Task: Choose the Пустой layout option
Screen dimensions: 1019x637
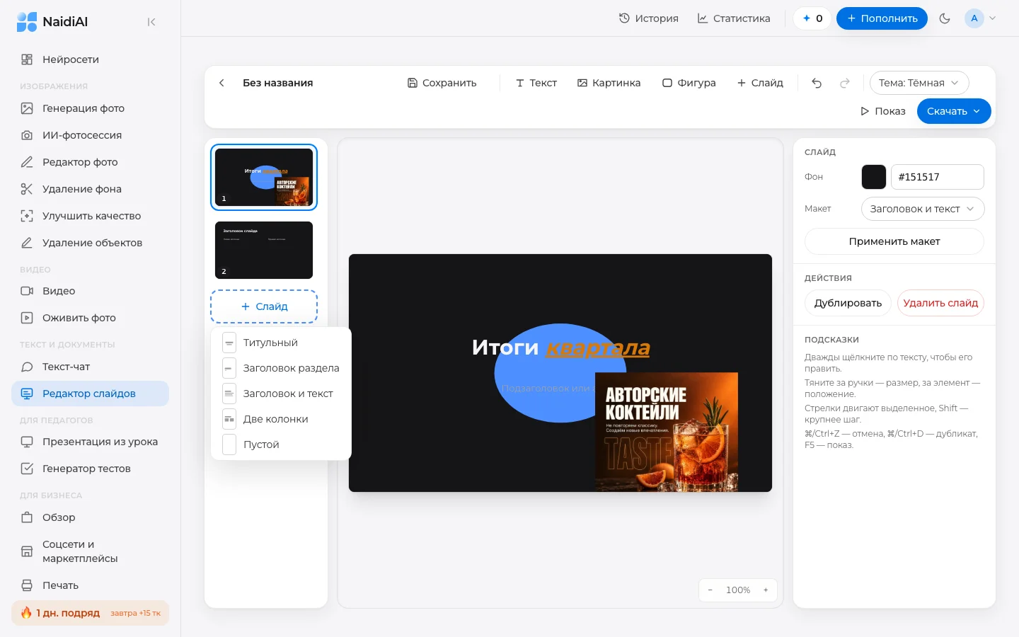Action: pos(281,444)
